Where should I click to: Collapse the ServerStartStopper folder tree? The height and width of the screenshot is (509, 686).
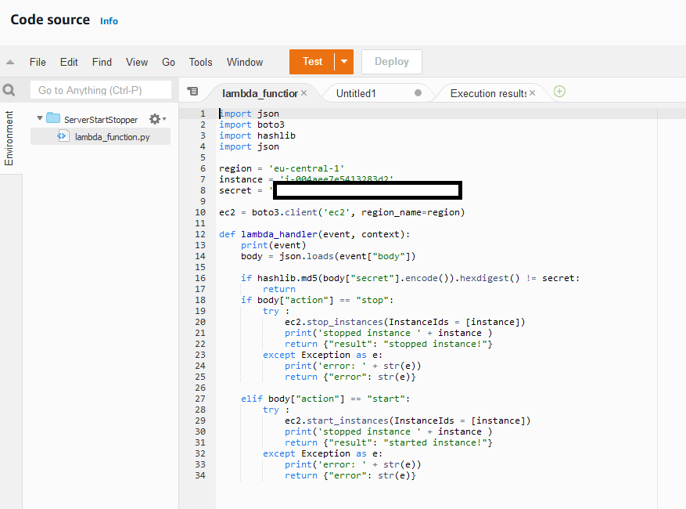(x=40, y=119)
